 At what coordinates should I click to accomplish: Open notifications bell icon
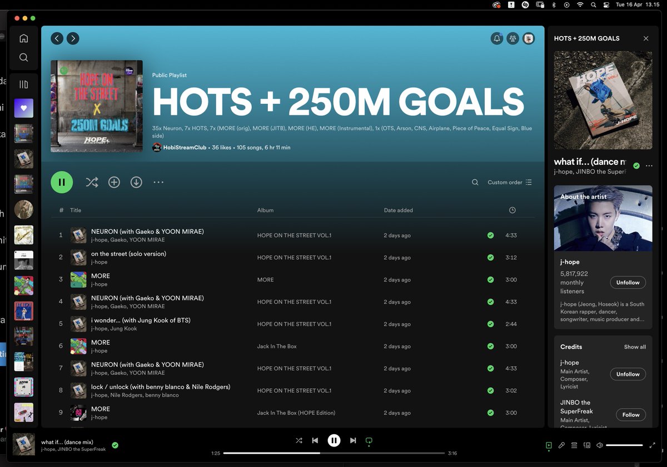click(496, 38)
